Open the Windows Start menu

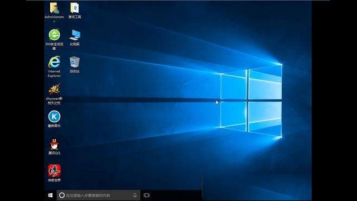tap(51, 195)
